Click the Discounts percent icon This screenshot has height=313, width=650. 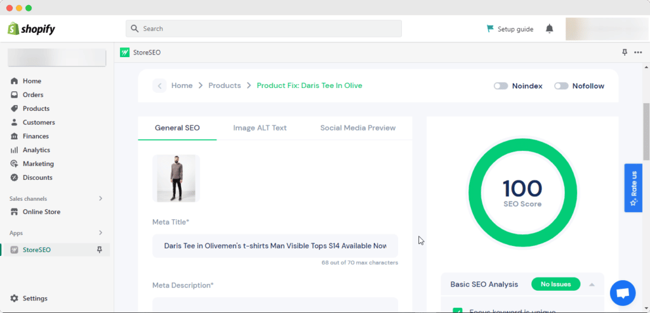tap(15, 177)
